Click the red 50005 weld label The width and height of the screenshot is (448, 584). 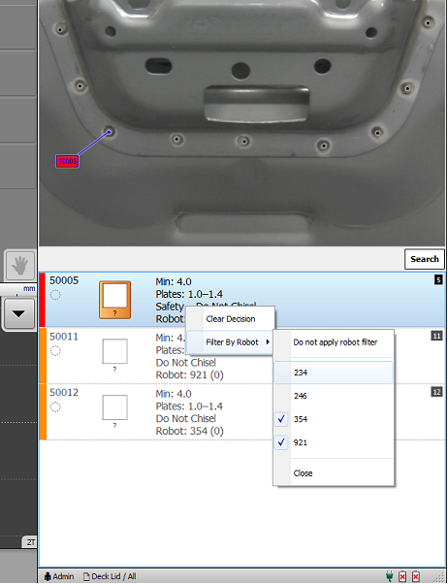click(x=68, y=162)
